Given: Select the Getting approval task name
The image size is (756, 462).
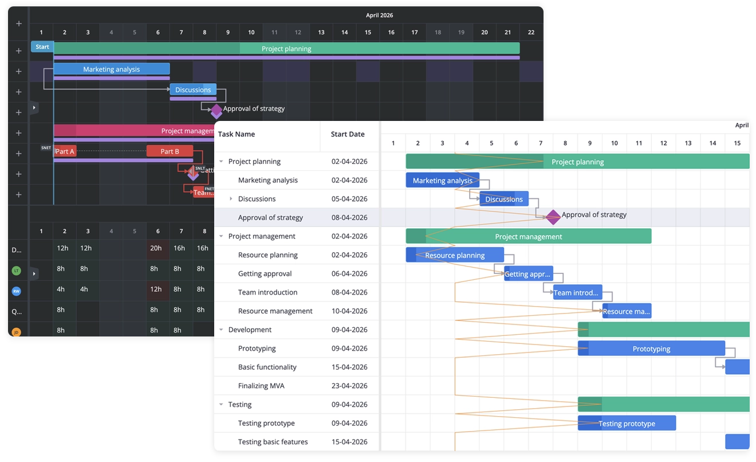Looking at the screenshot, I should point(265,274).
